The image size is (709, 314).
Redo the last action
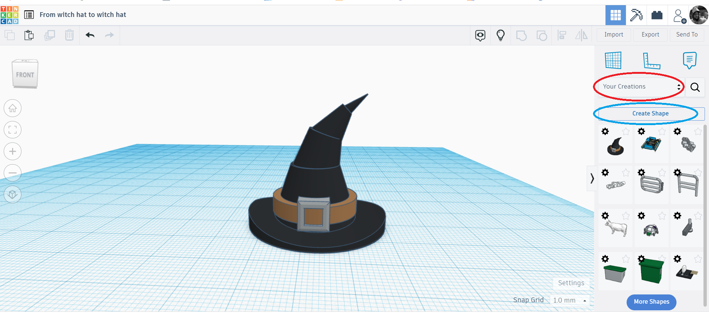tap(109, 35)
